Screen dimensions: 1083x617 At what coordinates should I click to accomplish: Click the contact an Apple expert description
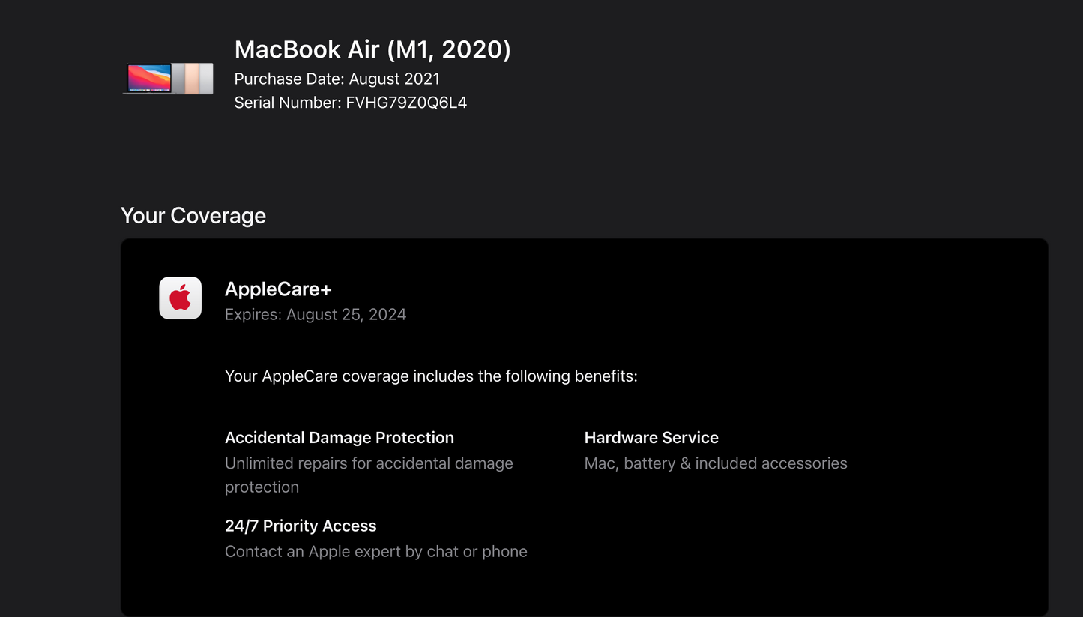tap(376, 551)
